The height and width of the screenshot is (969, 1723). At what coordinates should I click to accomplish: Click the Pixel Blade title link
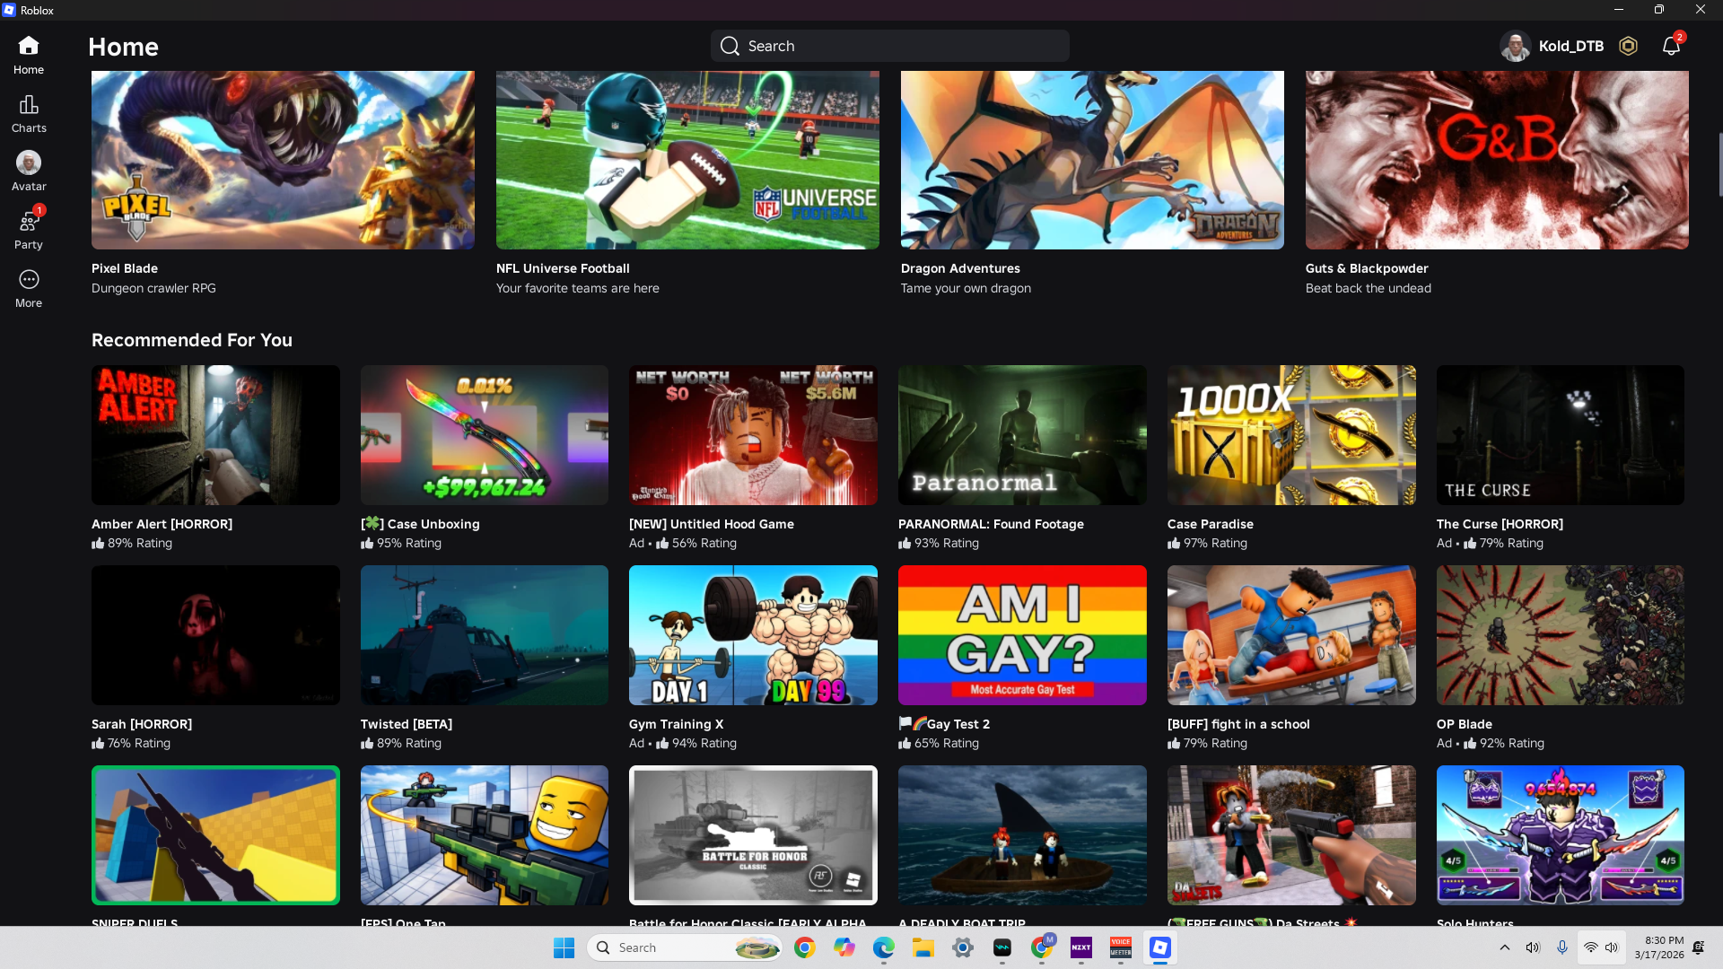pyautogui.click(x=125, y=268)
